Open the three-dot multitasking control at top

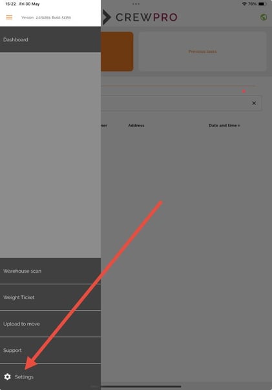136,4
